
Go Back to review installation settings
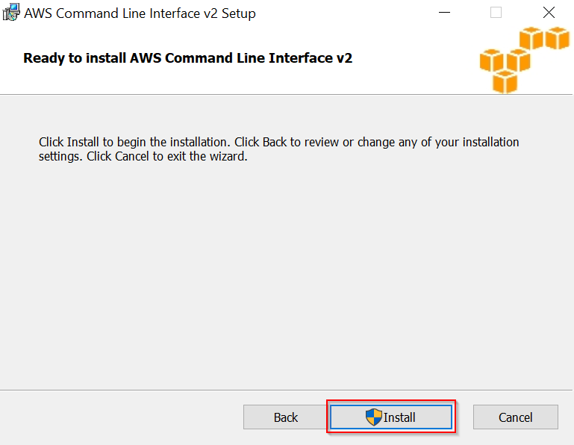(x=286, y=417)
